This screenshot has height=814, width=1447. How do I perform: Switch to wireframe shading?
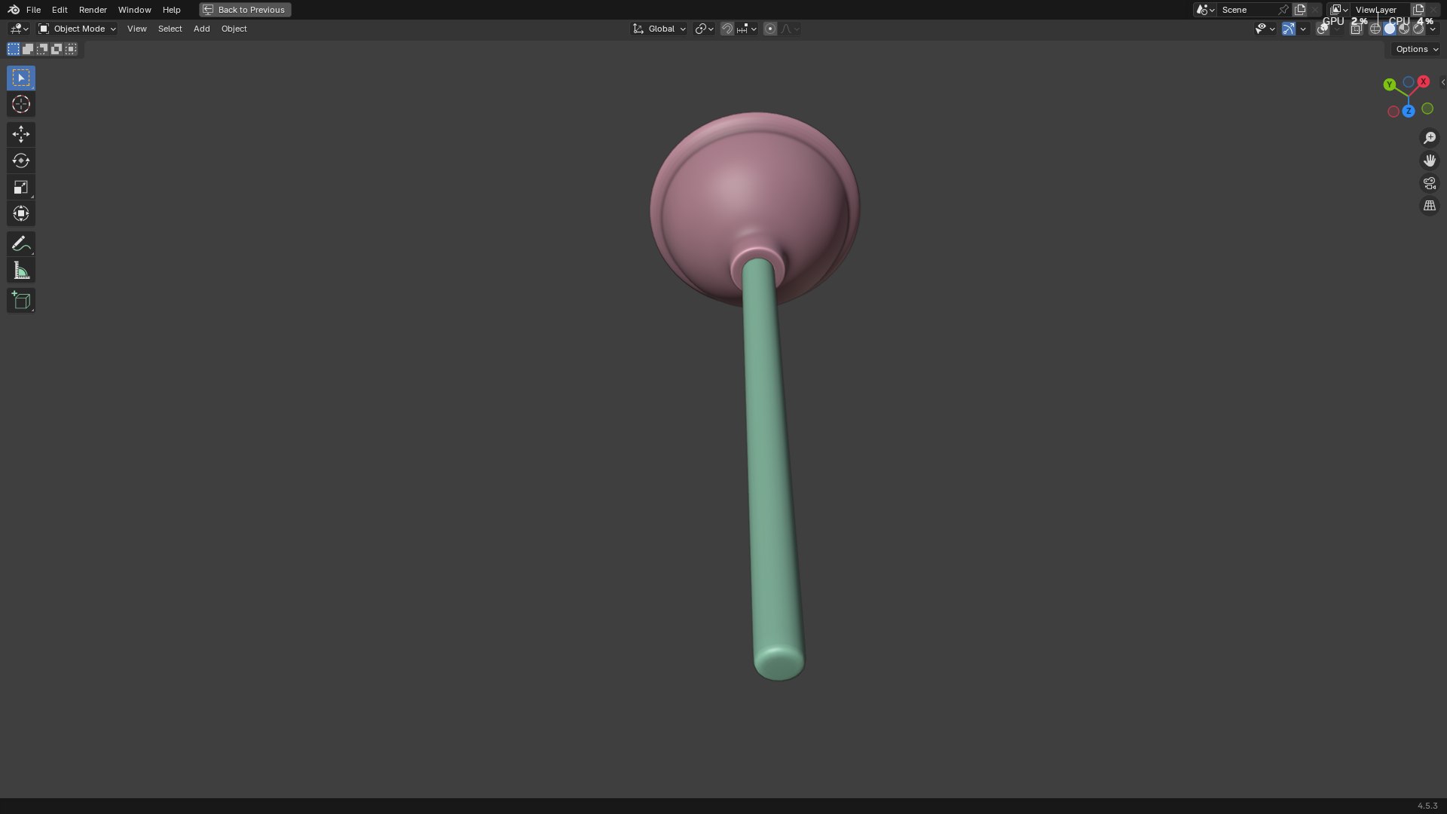tap(1375, 29)
